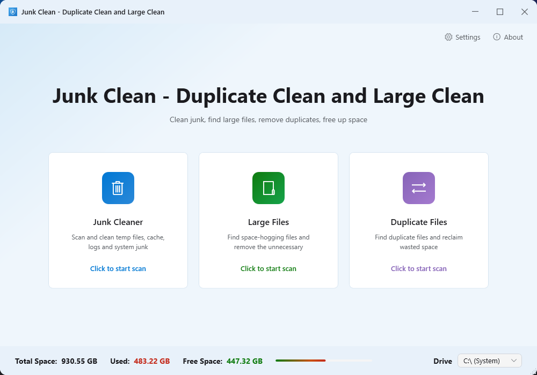This screenshot has height=375, width=537.
Task: Select the Large Files card title
Action: [268, 222]
